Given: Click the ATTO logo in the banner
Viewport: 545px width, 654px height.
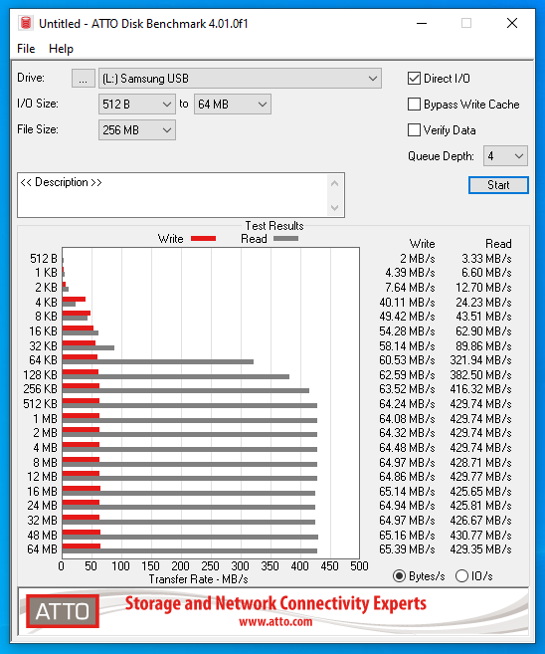Looking at the screenshot, I should point(63,611).
